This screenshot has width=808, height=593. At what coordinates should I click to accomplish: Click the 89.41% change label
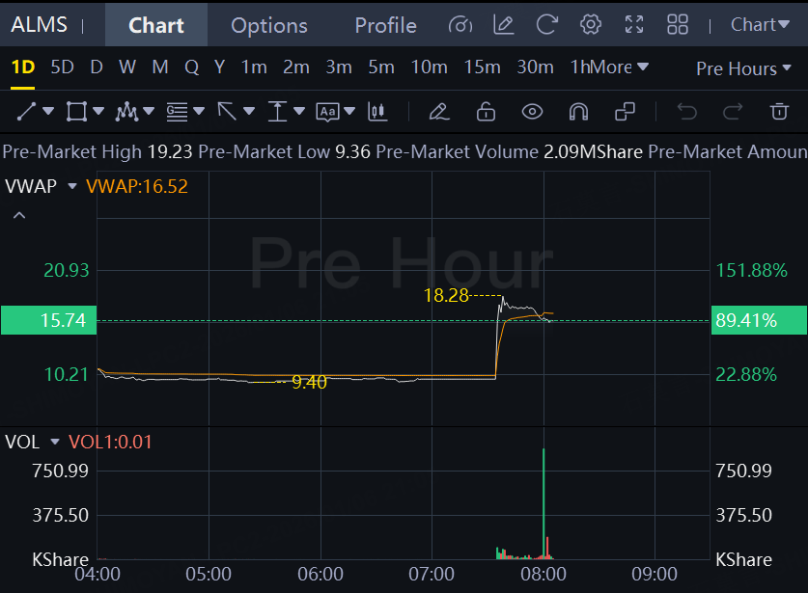pos(759,320)
